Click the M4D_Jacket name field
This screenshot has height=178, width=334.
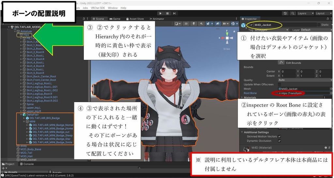(285, 25)
